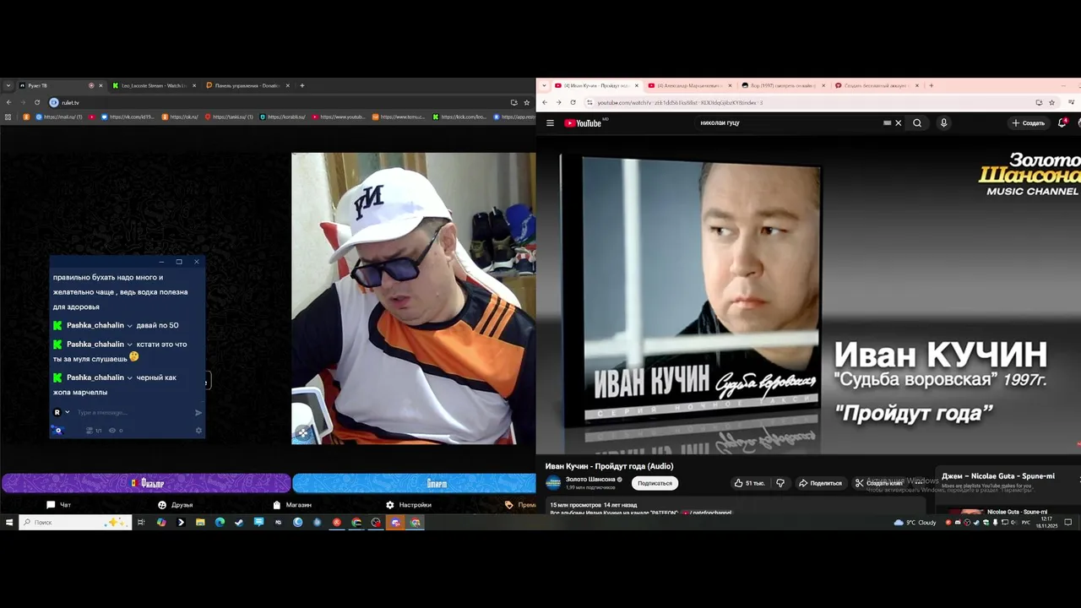Viewport: 1081px width, 608px height.
Task: Open the https://ok.ru/ bookmark
Action: pyautogui.click(x=178, y=117)
